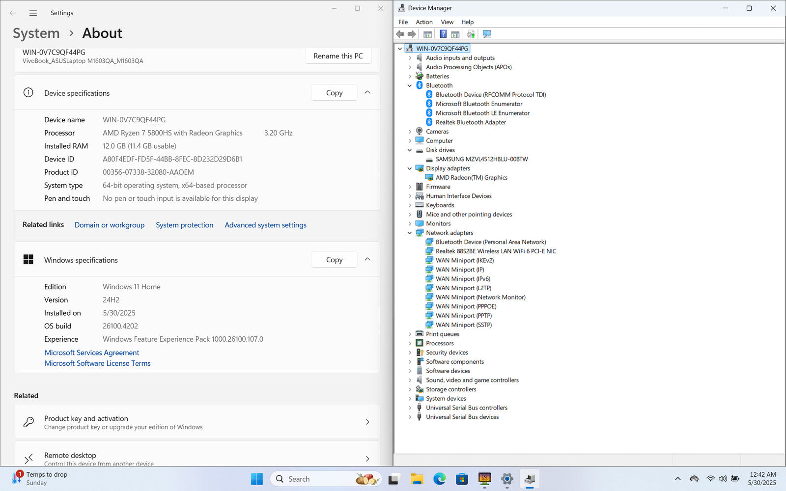Select the WAN Miniport (SSTP) entry
Screen dimensions: 786x491
tap(463, 325)
